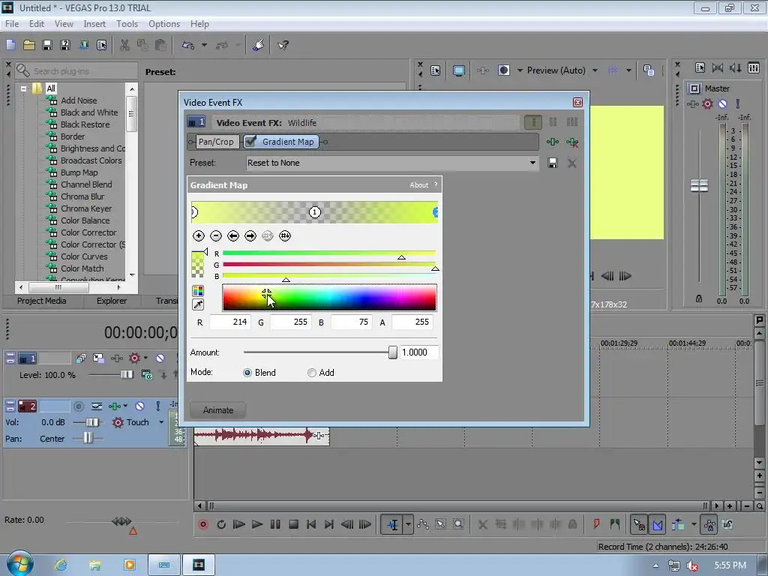
Task: Click the audio track 2 arm-for-record icon
Action: click(78, 406)
